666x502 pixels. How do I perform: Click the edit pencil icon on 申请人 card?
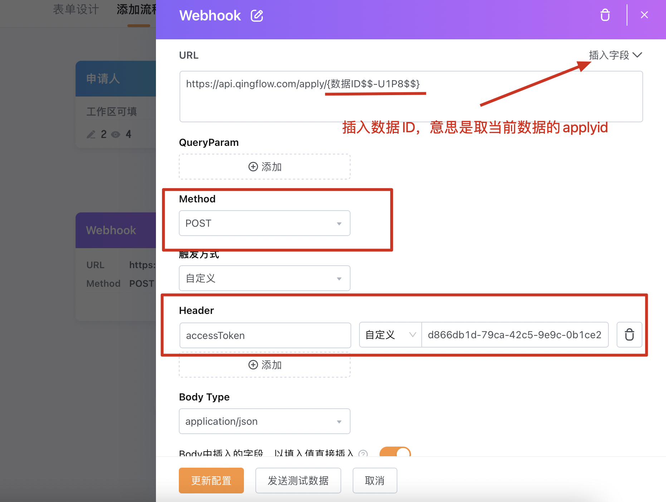click(x=91, y=134)
